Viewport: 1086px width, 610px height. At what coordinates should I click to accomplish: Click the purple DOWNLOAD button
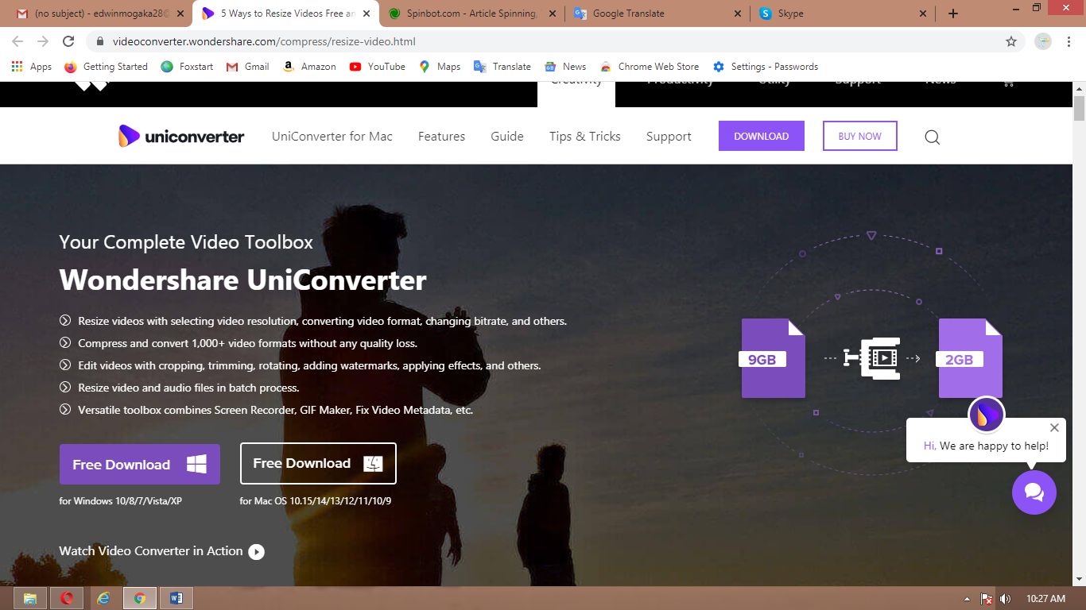[762, 136]
